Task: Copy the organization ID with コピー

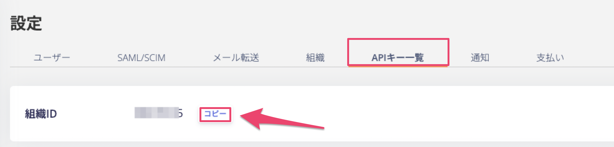Action: click(x=215, y=114)
